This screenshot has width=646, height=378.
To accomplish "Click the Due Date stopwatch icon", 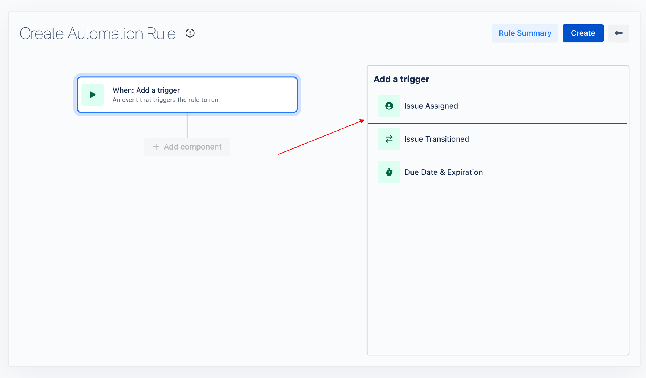I will [x=389, y=172].
